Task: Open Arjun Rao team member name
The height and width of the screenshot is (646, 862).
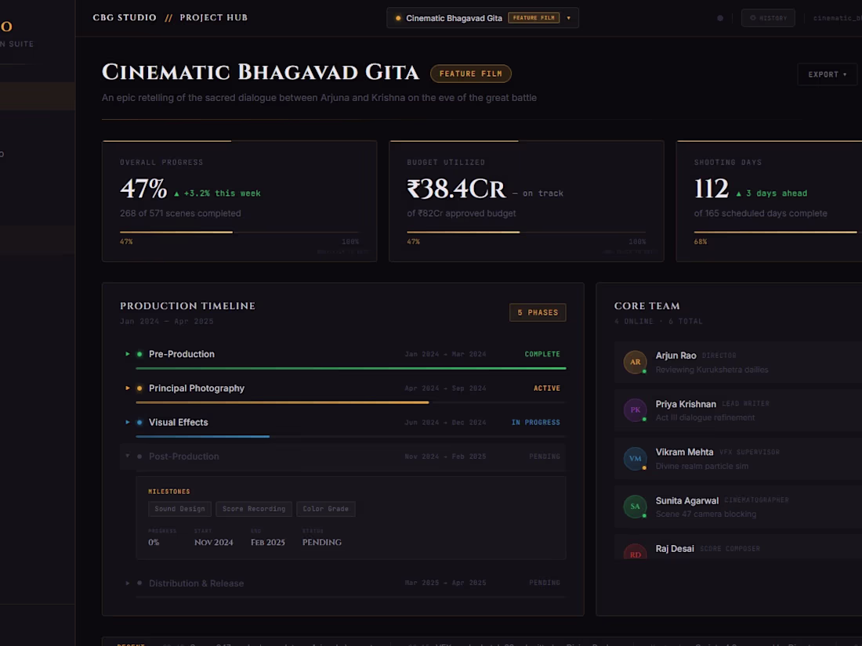Action: point(675,355)
